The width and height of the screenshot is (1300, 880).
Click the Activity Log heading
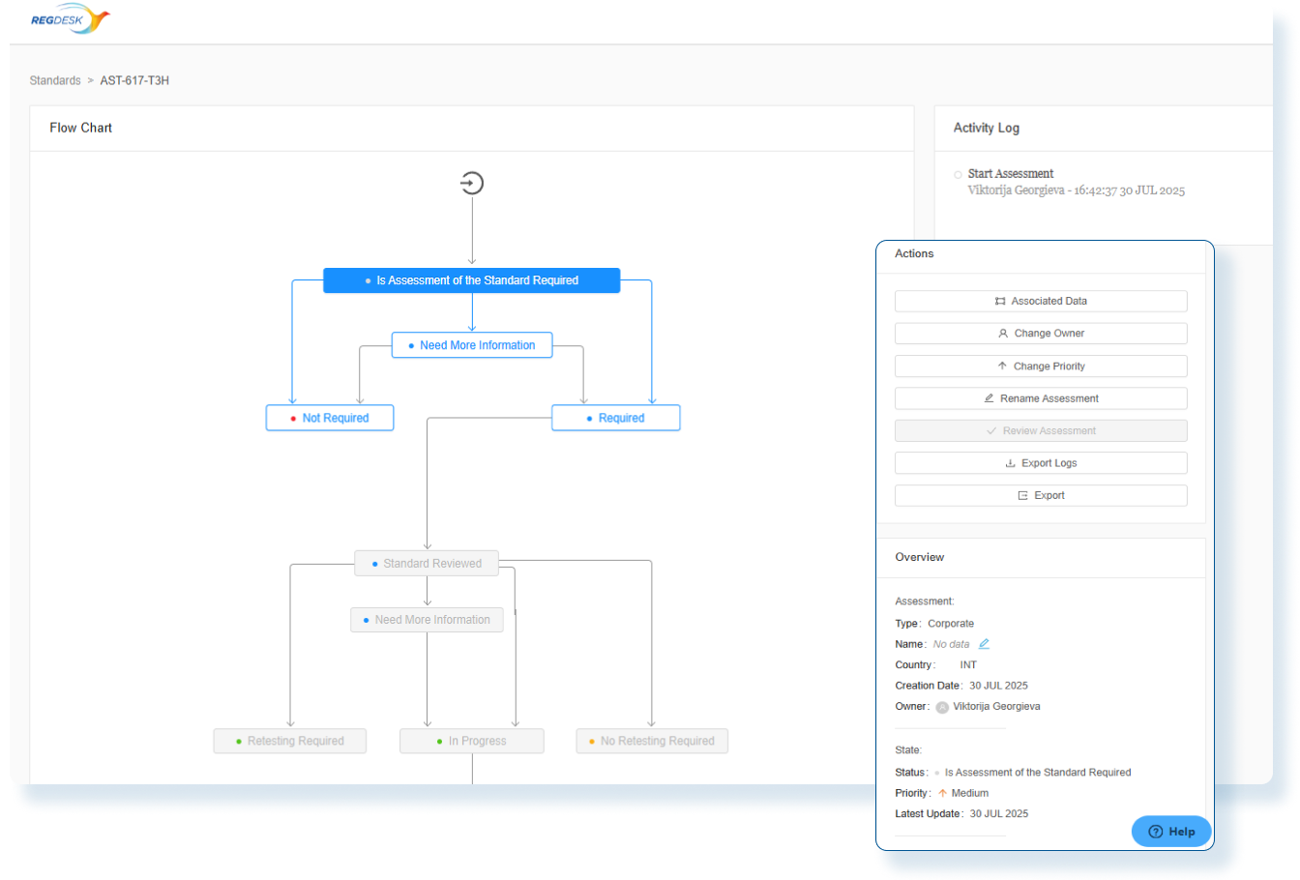click(x=987, y=128)
